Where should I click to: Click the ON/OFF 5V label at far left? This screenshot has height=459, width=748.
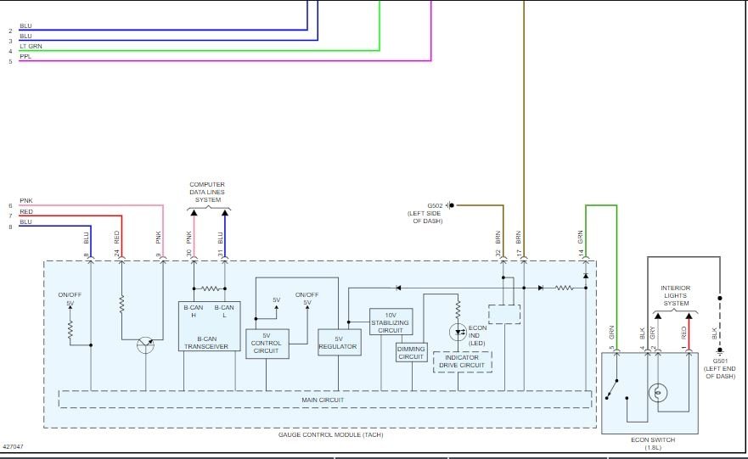coord(70,299)
